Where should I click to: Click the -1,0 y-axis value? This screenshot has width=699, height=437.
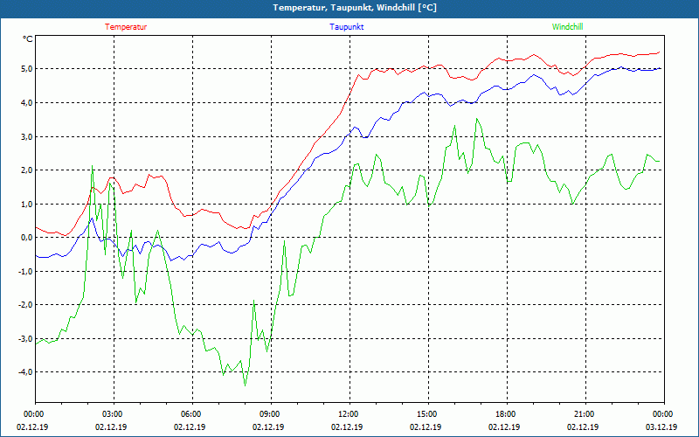[x=25, y=271]
